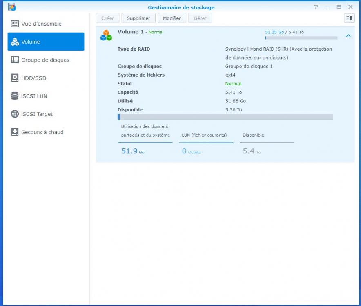361x306 pixels.
Task: Click the Volume 1 header title
Action: (x=131, y=32)
